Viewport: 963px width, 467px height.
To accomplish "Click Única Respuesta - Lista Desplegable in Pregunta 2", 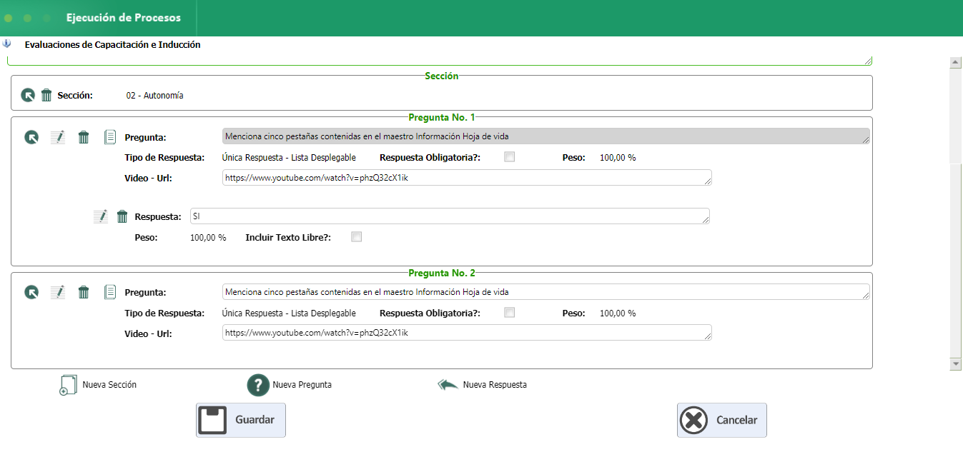I will pos(289,313).
